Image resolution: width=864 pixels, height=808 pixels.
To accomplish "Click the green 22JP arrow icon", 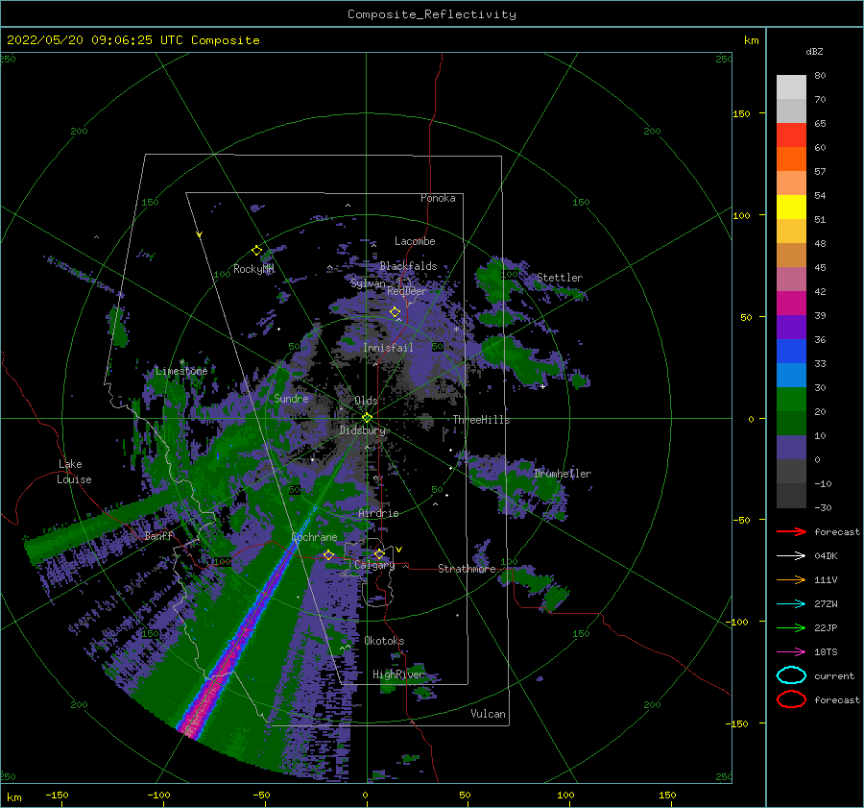I will click(x=791, y=627).
